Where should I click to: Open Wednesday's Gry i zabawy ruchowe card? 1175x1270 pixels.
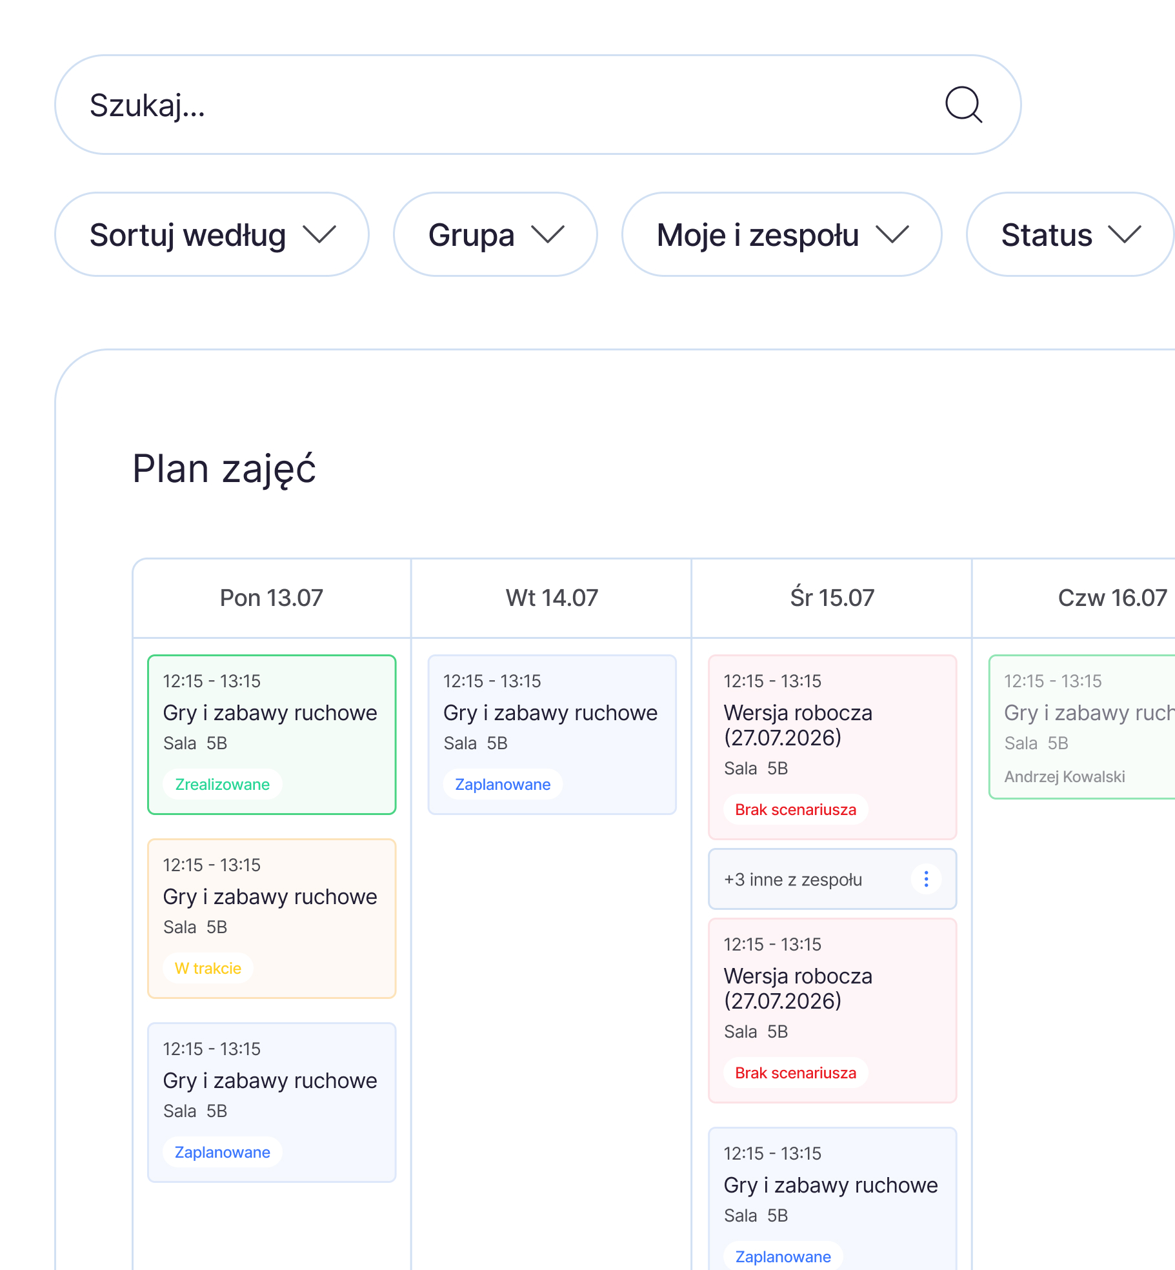pyautogui.click(x=832, y=1198)
